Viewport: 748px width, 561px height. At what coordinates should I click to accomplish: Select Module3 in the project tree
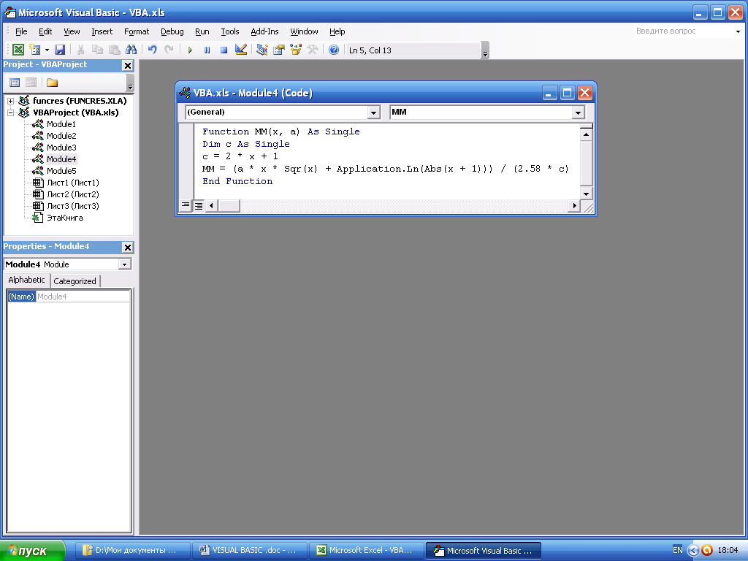(61, 148)
